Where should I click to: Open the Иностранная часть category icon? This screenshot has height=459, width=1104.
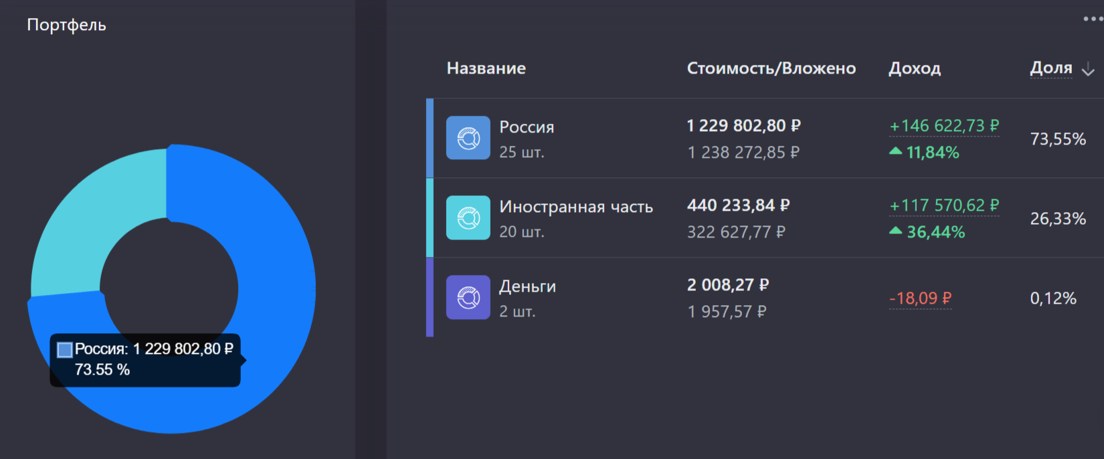[x=468, y=217]
